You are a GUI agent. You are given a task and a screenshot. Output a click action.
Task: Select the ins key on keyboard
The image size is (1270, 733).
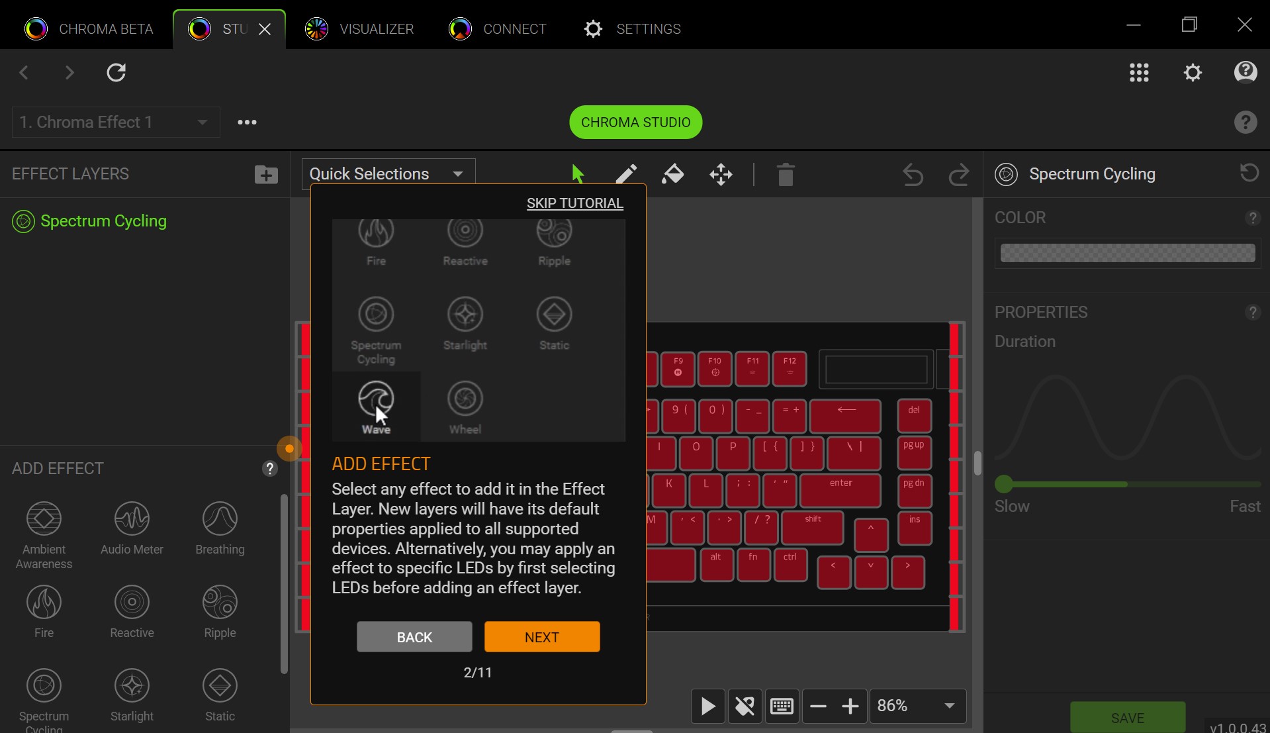point(914,528)
